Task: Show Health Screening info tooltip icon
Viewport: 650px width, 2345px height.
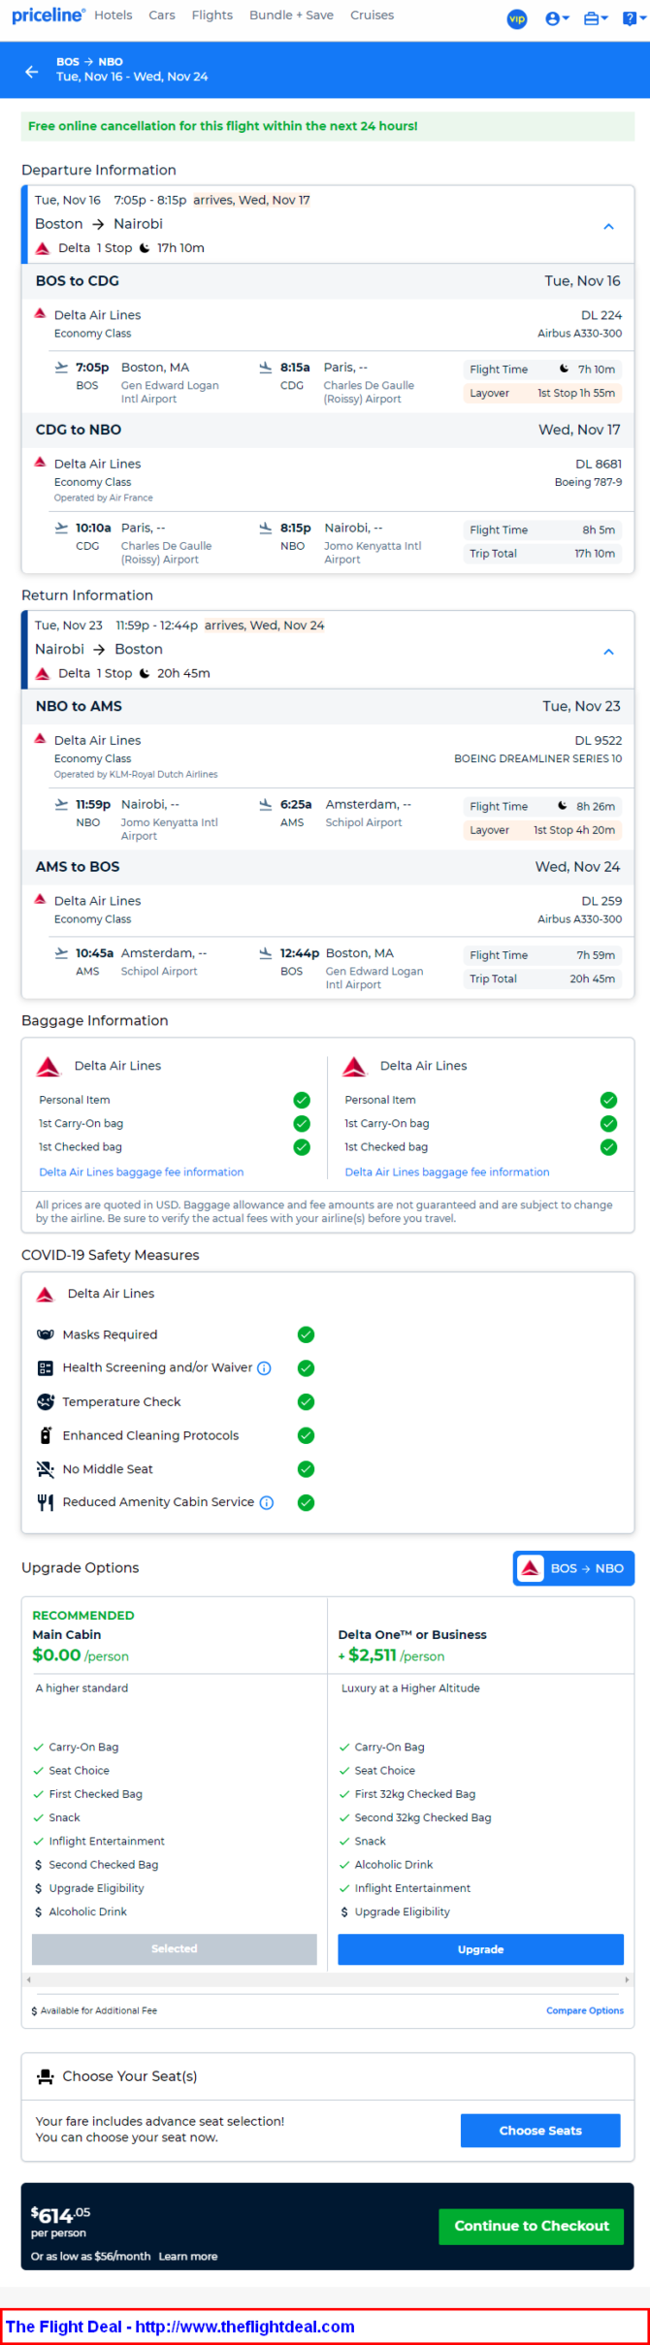Action: click(x=264, y=1368)
